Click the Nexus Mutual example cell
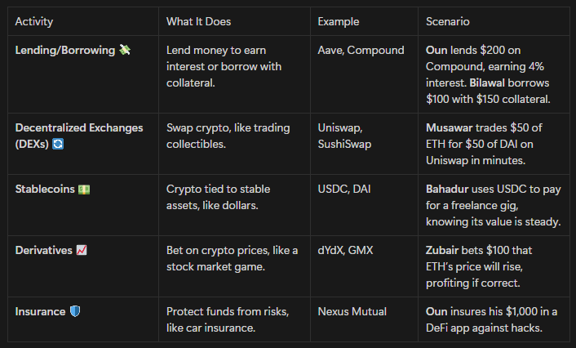 click(x=352, y=311)
